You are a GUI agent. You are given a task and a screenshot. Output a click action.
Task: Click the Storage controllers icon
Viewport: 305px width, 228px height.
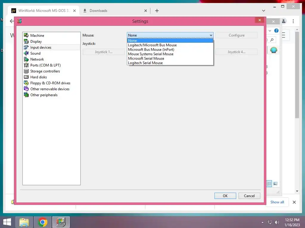coord(26,71)
